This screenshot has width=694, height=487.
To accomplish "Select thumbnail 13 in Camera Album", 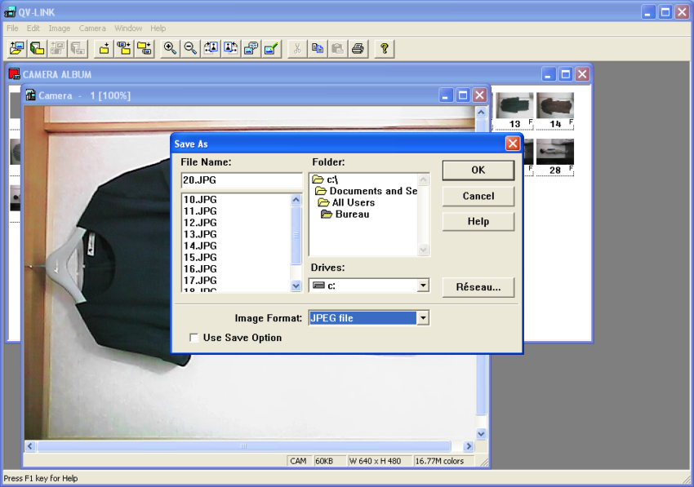I will [514, 111].
